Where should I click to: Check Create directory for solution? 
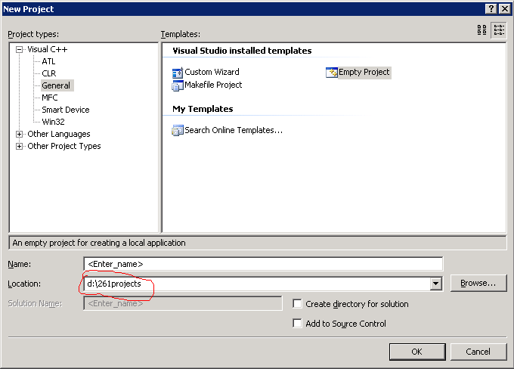297,304
